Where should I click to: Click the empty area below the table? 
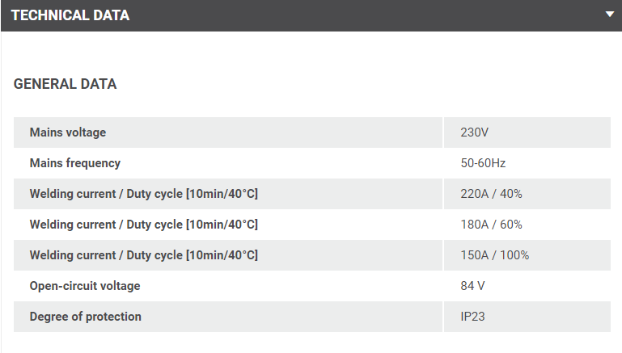pos(311,343)
